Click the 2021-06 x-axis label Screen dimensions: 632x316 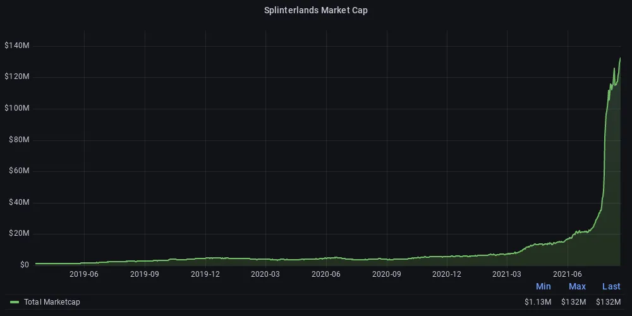pyautogui.click(x=568, y=274)
